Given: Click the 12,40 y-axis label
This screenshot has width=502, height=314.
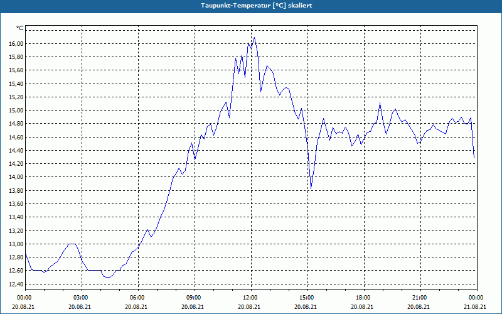Looking at the screenshot, I should click(18, 284).
